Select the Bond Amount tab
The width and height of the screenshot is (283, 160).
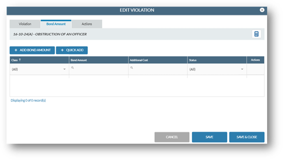pos(56,24)
